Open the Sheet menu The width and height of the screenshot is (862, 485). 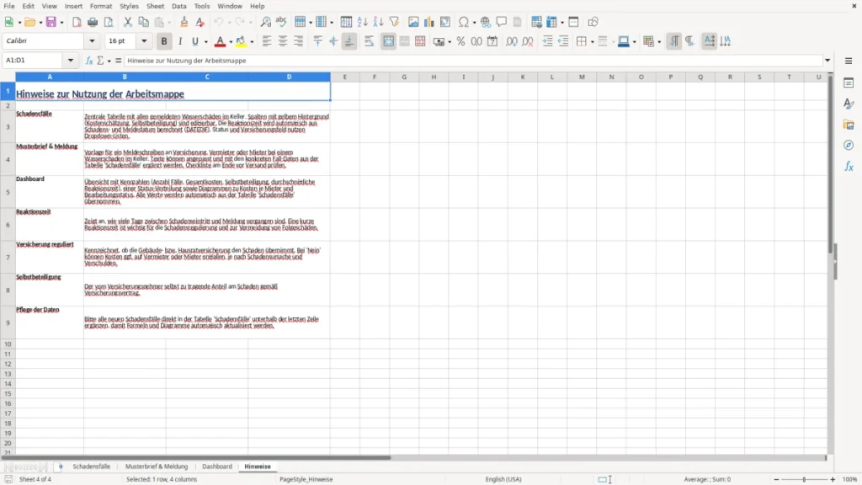[x=155, y=6]
